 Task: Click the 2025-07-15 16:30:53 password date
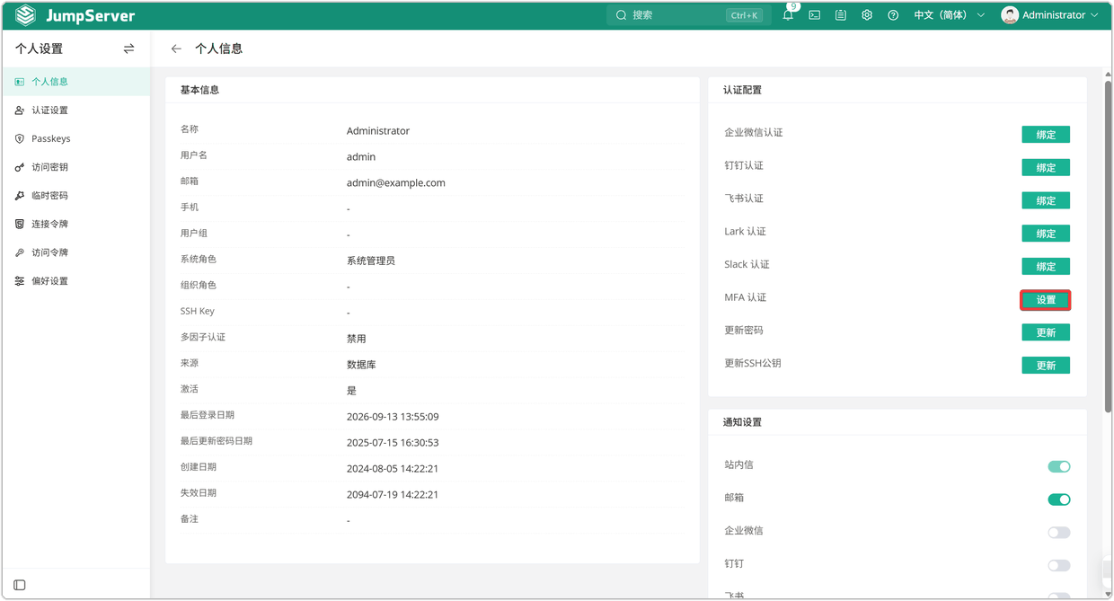pos(393,443)
